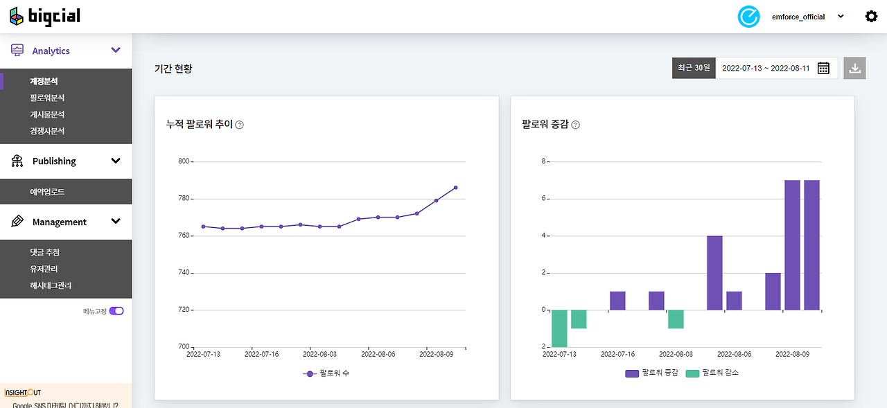Collapse the Publishing section chevron

click(x=116, y=161)
